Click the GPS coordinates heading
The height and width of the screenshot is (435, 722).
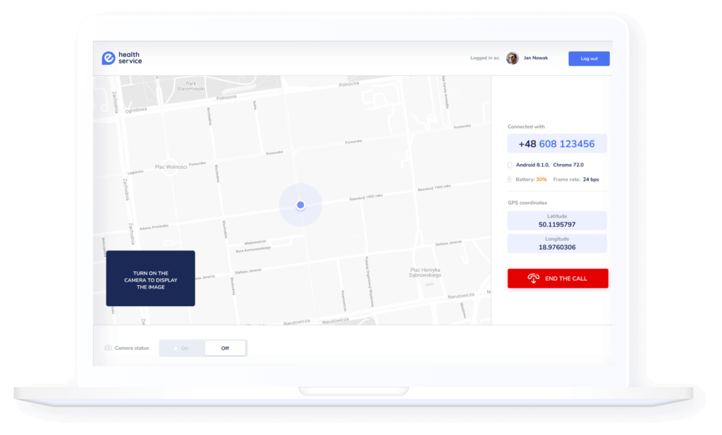pyautogui.click(x=527, y=202)
